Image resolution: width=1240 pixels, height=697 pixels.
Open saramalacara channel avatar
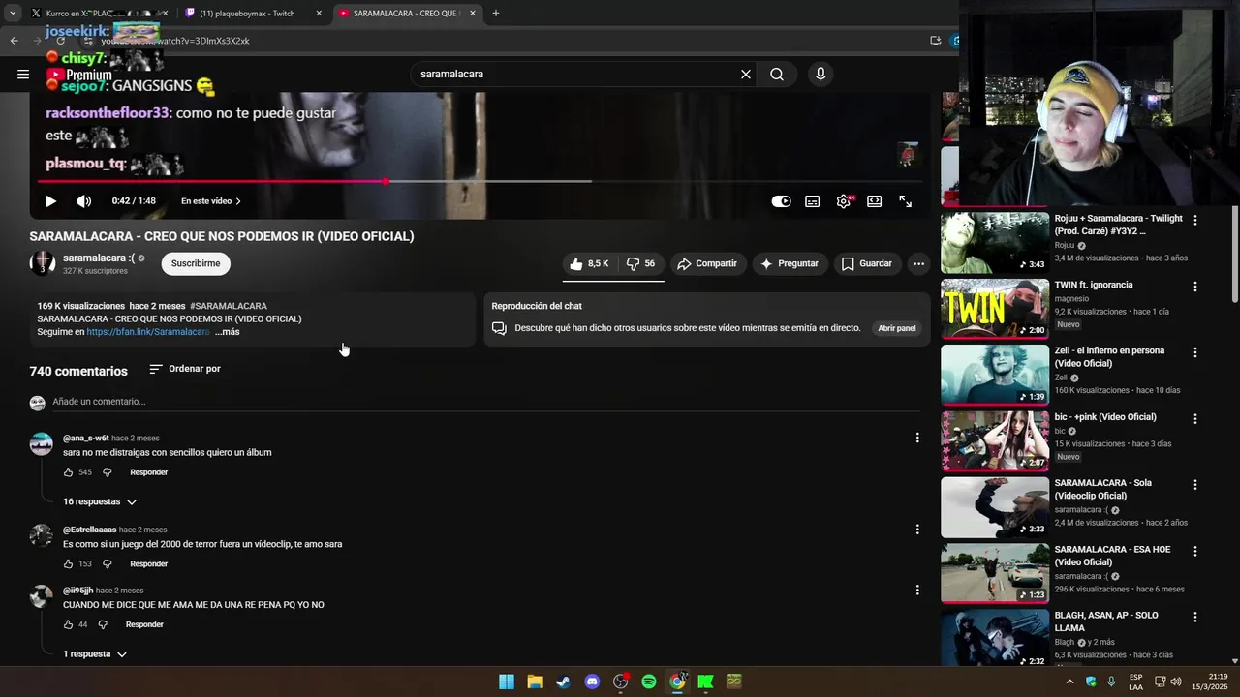[43, 263]
